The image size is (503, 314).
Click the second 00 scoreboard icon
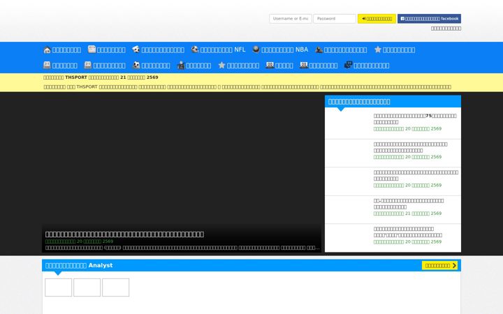point(304,65)
